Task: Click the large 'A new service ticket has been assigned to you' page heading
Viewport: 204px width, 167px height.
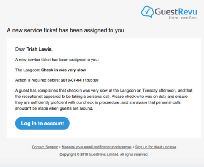Action: pos(65,30)
